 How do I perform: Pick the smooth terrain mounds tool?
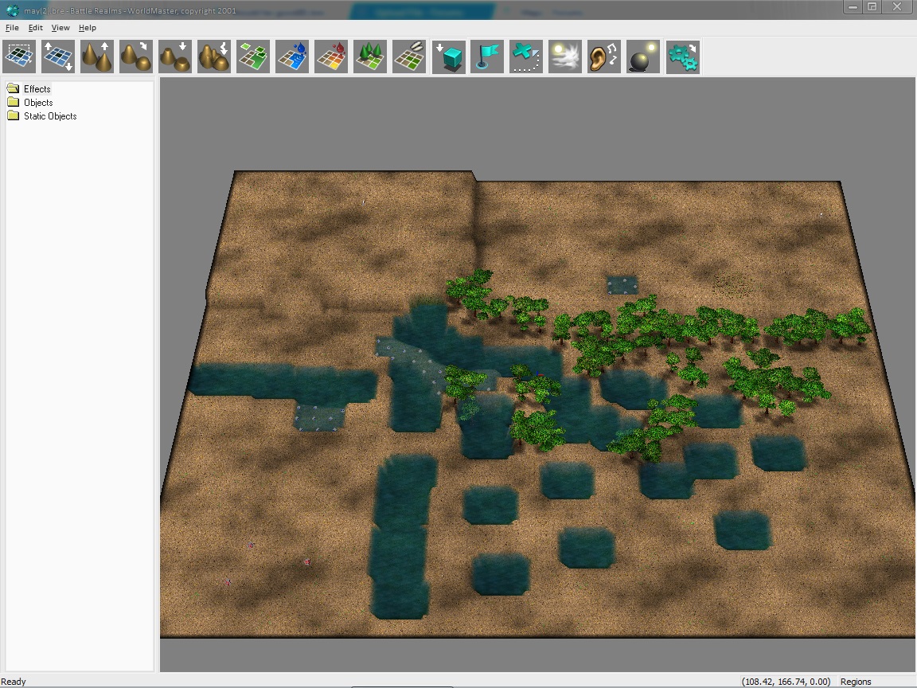coord(136,57)
